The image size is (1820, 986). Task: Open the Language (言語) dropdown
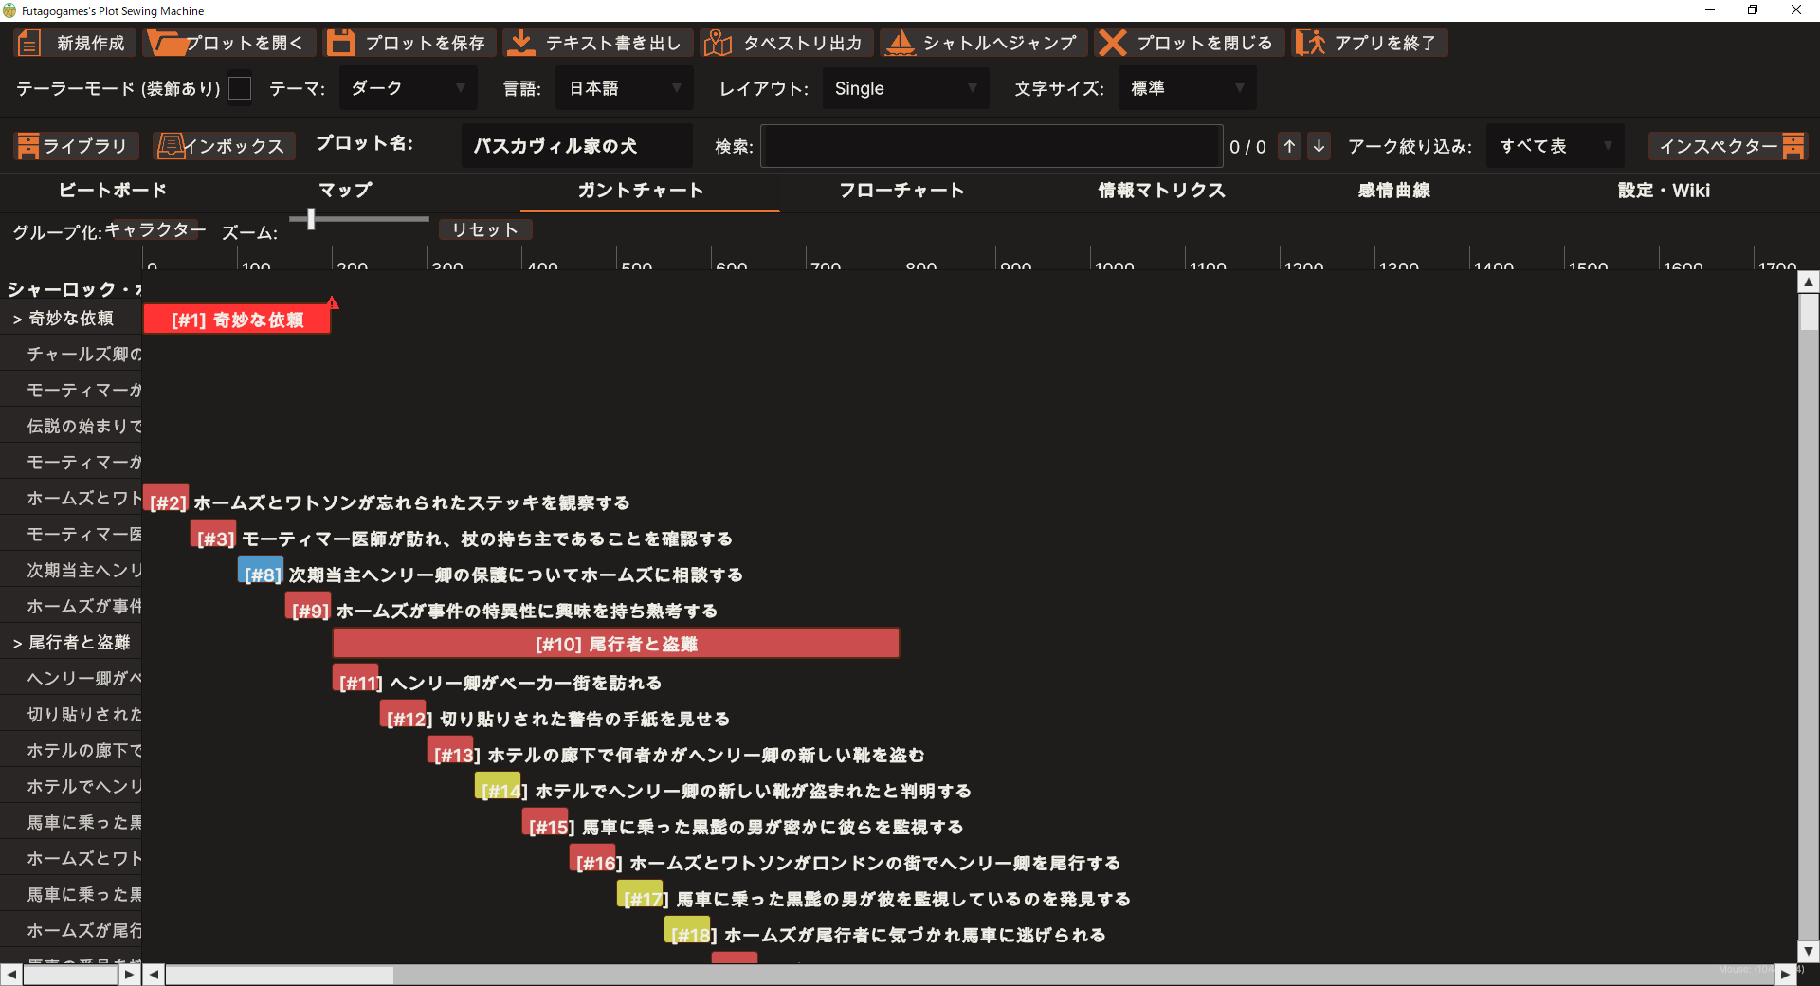point(624,88)
